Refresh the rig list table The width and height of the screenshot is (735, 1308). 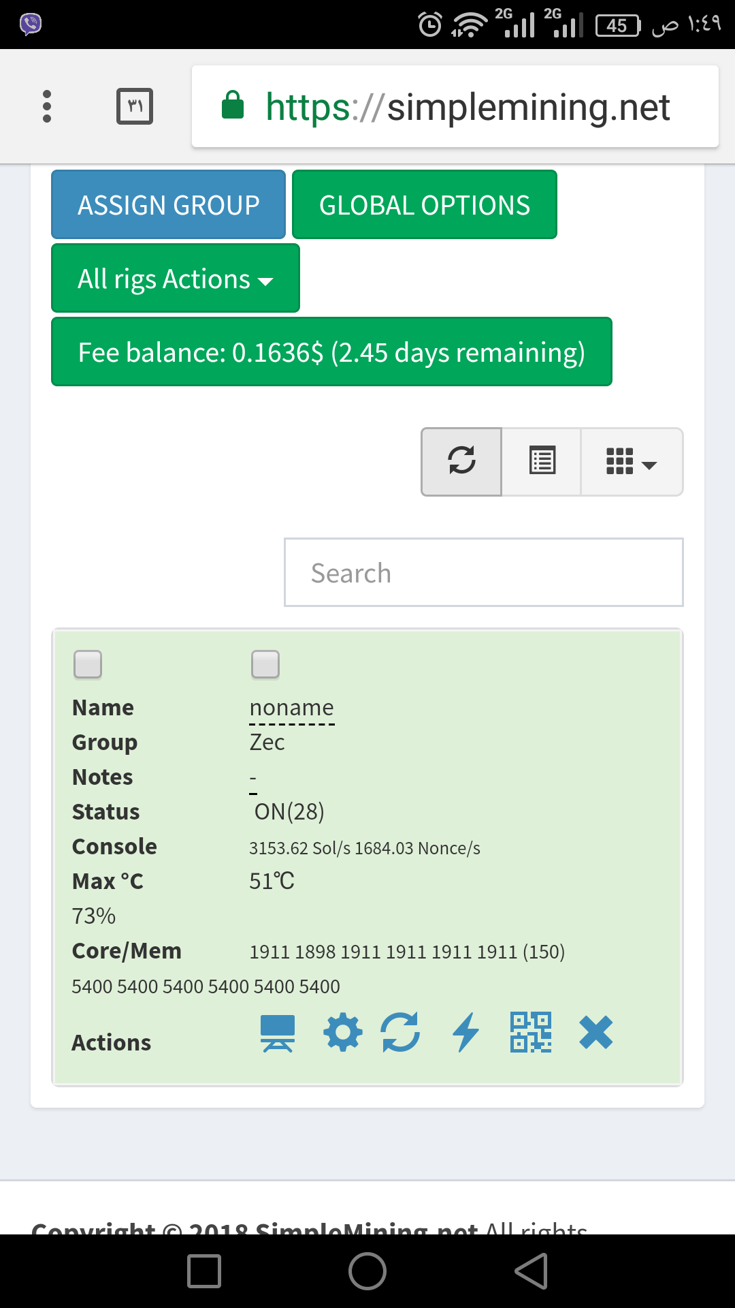[461, 462]
